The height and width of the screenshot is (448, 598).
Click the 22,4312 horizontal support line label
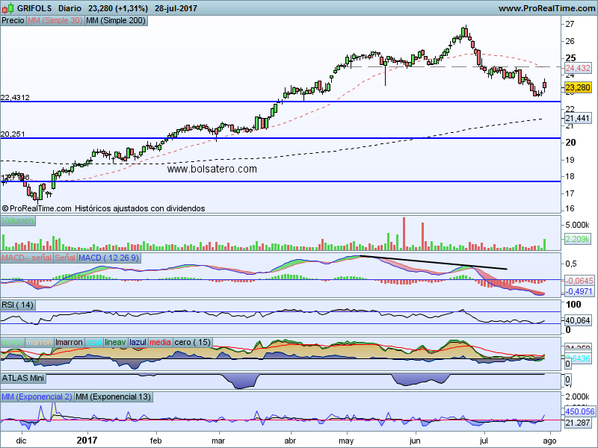pyautogui.click(x=16, y=97)
